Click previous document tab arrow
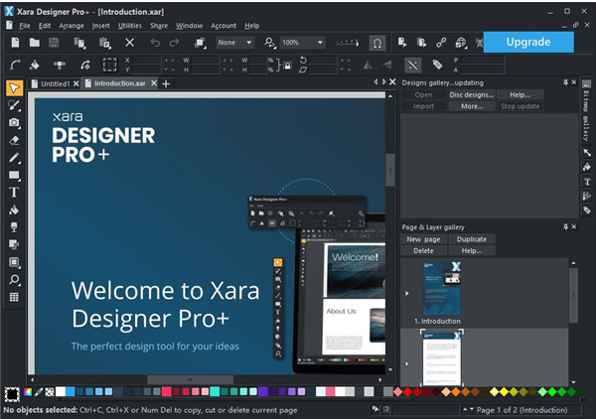The width and height of the screenshot is (596, 419). click(x=375, y=82)
